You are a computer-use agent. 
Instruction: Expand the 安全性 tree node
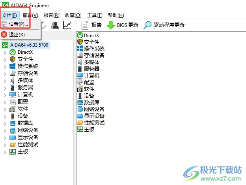click(x=5, y=59)
